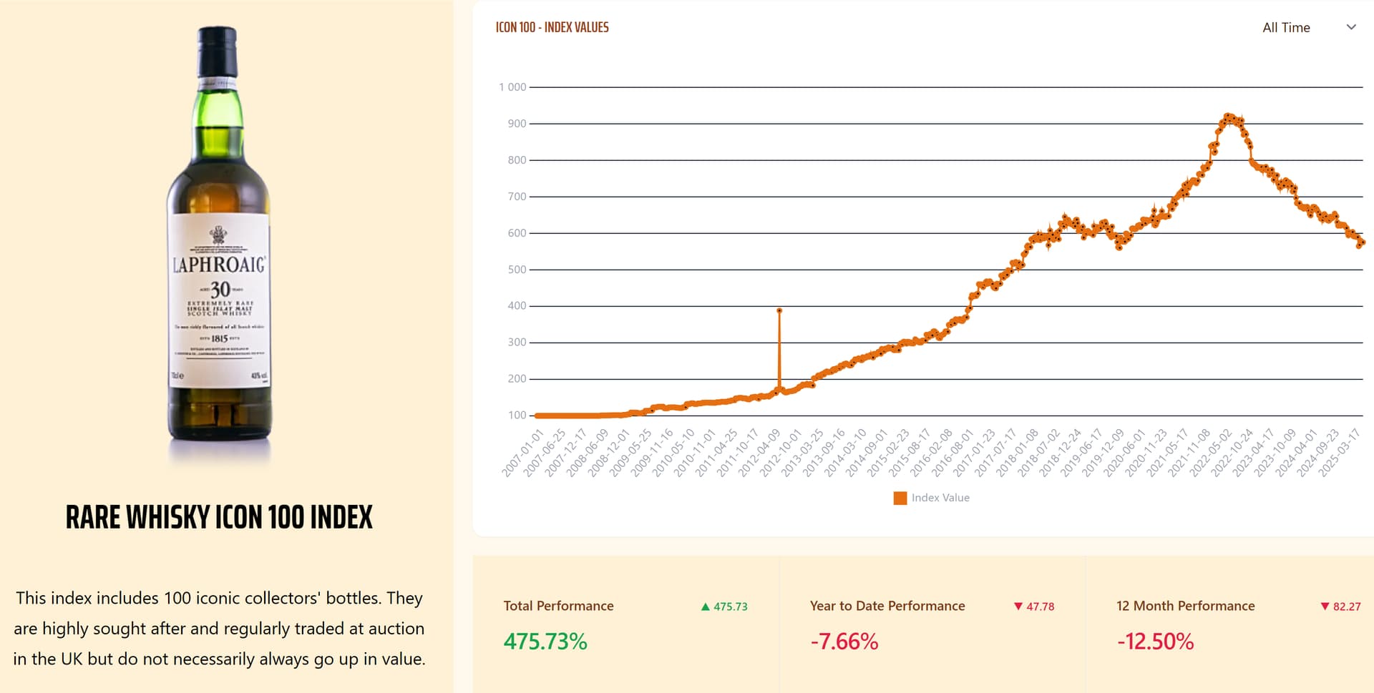The width and height of the screenshot is (1374, 693).
Task: Click the 1 000 y-axis label
Action: tap(512, 87)
